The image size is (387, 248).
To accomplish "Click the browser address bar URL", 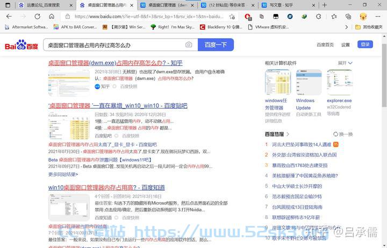I will [149, 17].
